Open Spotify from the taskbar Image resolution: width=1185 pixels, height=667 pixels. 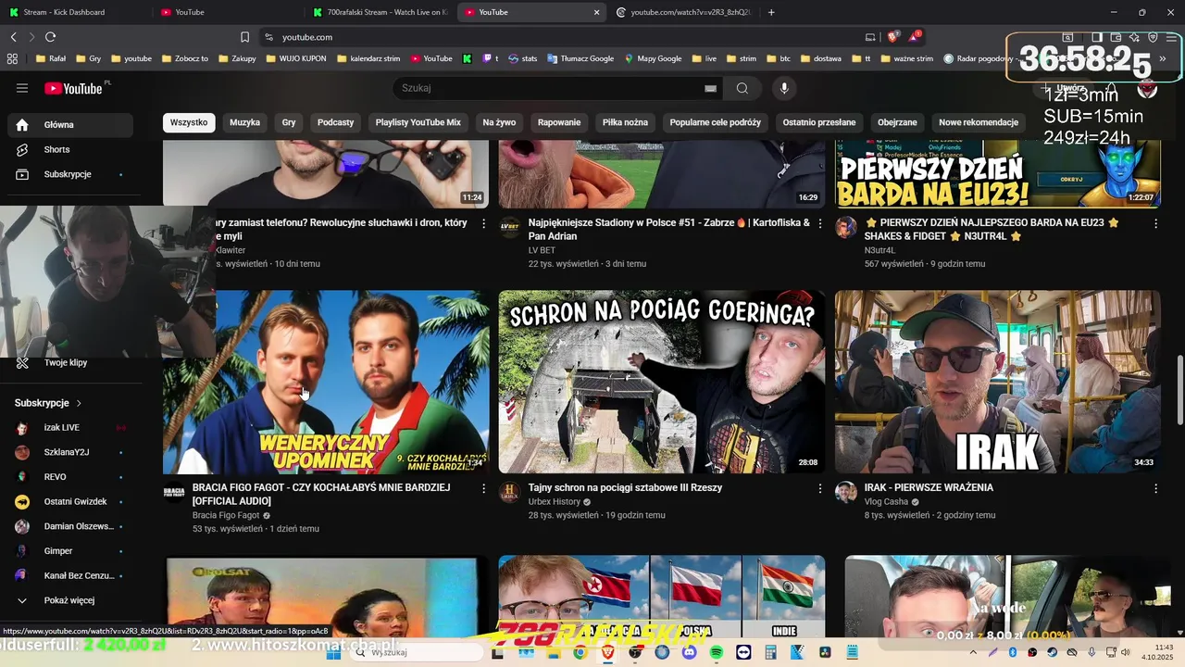(x=717, y=652)
